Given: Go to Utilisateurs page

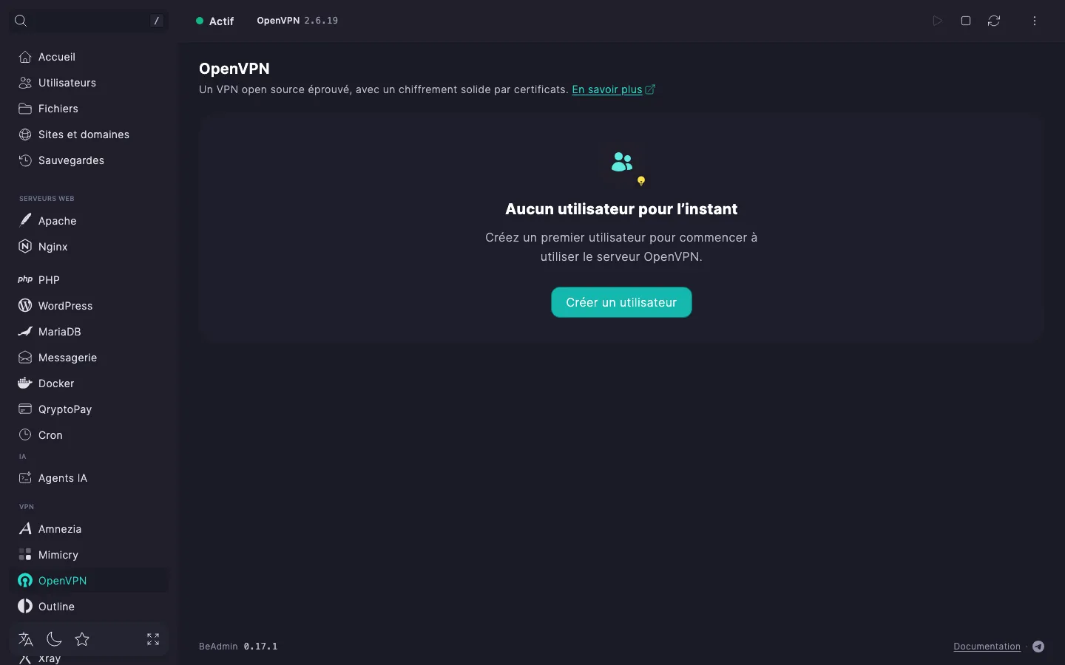Looking at the screenshot, I should coord(89,83).
